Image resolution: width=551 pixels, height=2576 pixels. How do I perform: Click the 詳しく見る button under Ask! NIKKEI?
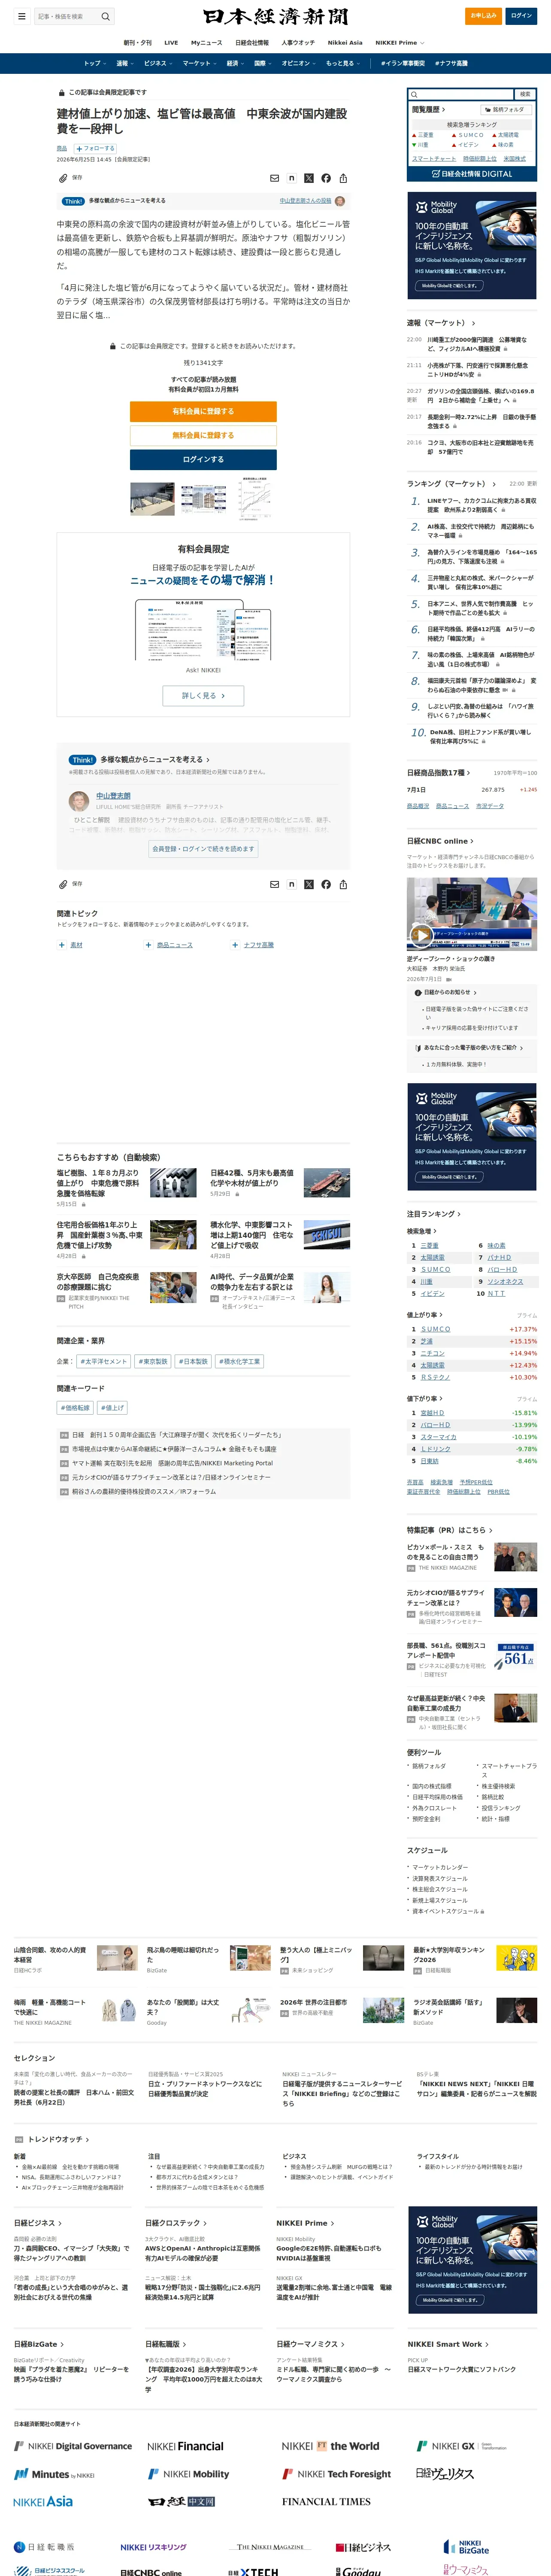(x=203, y=695)
